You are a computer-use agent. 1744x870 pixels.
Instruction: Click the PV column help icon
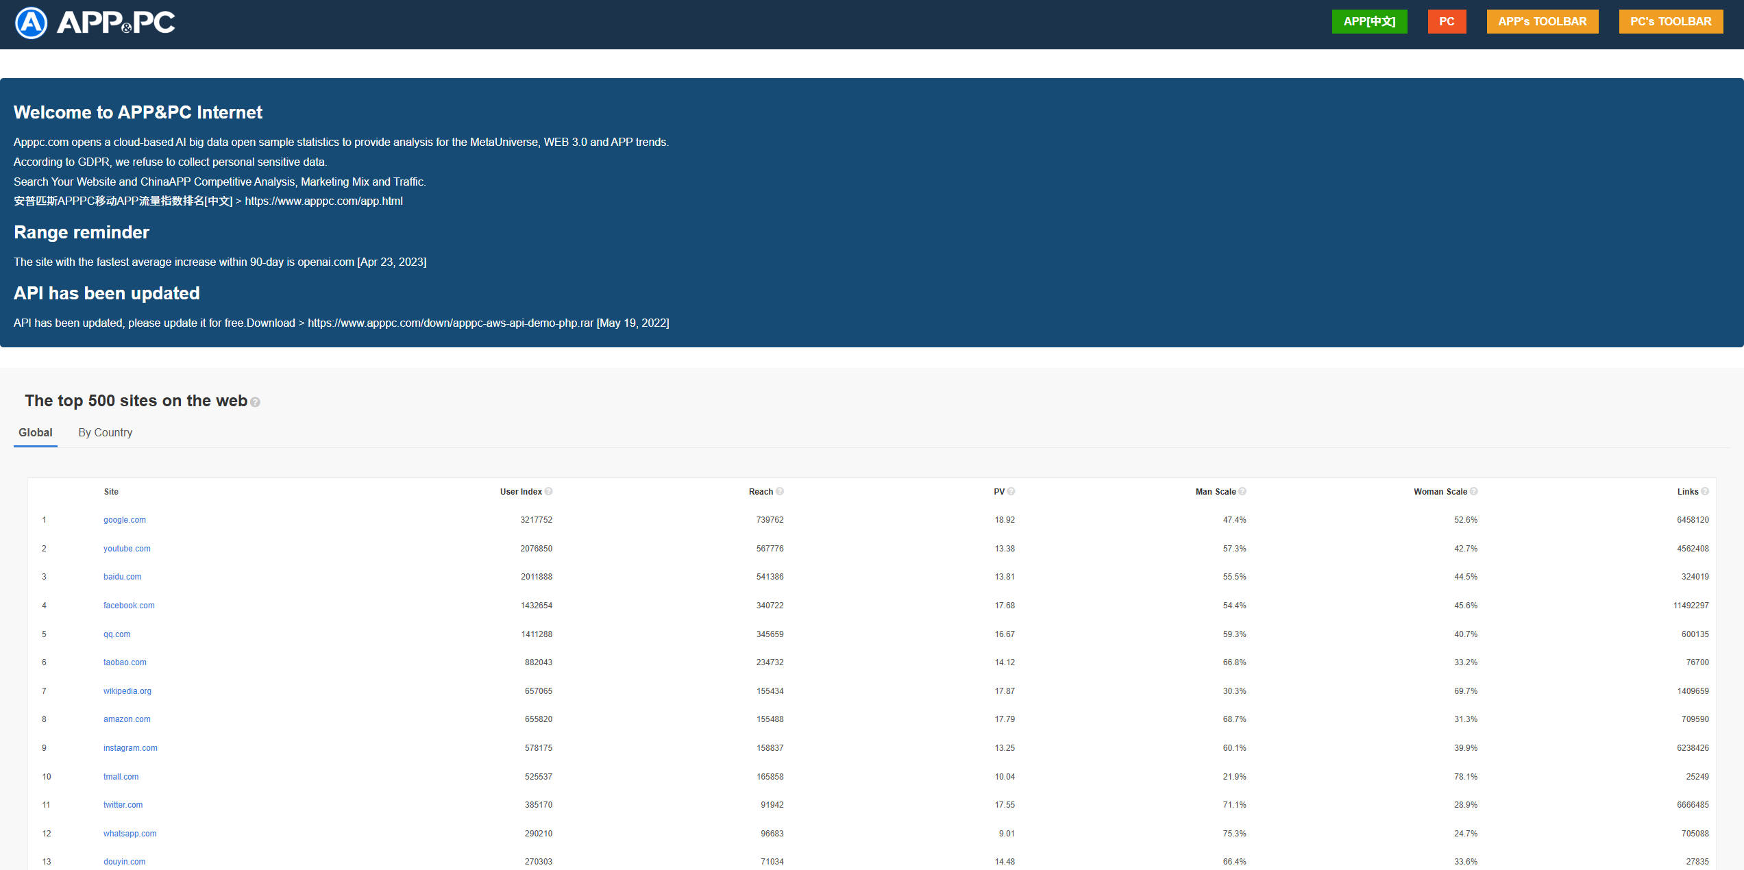pyautogui.click(x=1011, y=491)
